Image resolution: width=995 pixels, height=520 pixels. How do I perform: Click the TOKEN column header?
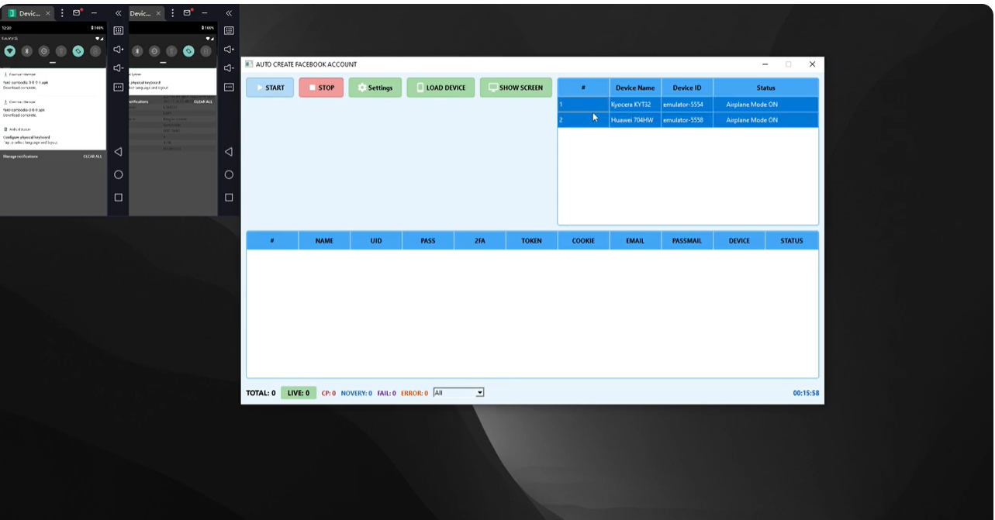tap(531, 241)
